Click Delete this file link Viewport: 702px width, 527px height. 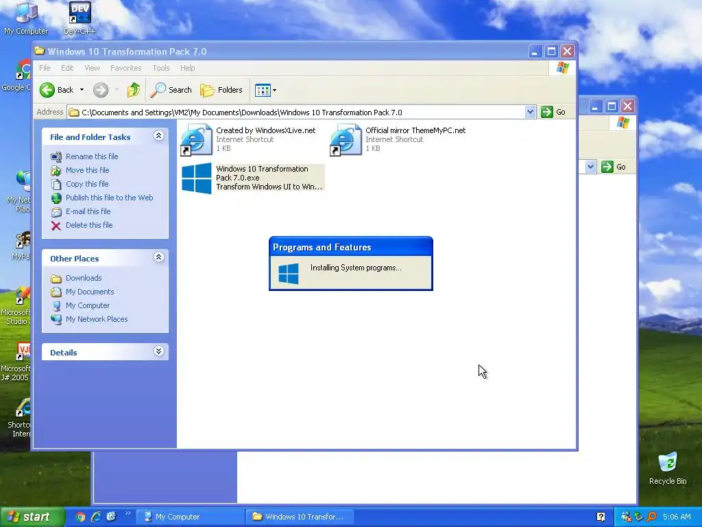coord(89,225)
